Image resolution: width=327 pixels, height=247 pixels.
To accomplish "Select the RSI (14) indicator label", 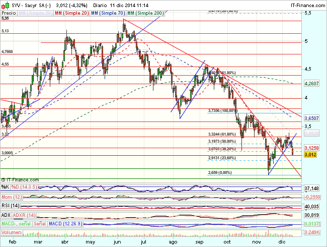I will pos(11,206).
